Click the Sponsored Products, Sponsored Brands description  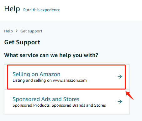[59, 105]
